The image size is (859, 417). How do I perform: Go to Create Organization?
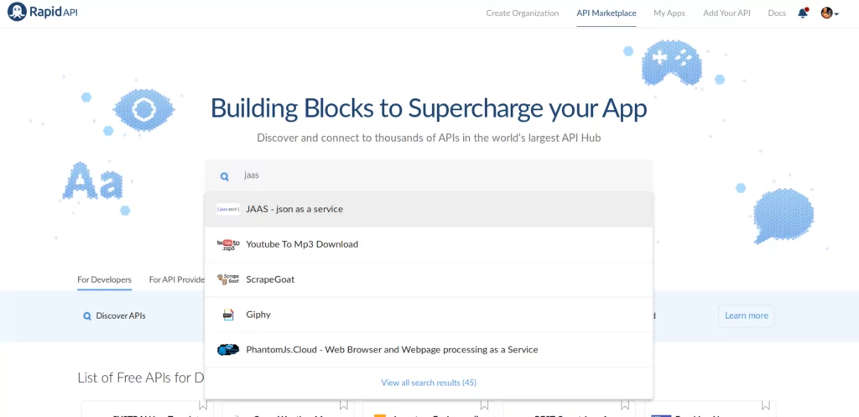tap(522, 13)
